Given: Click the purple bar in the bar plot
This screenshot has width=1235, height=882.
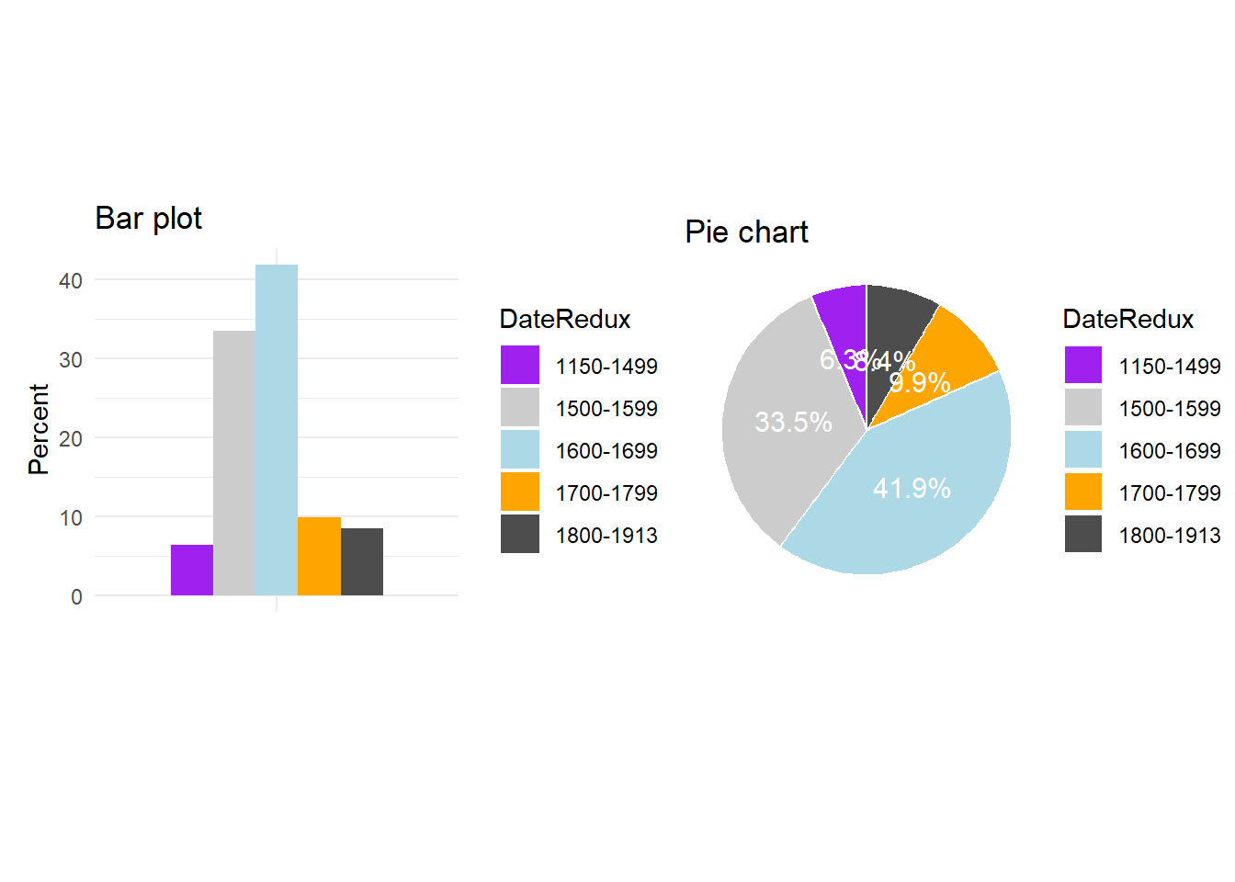Looking at the screenshot, I should click(x=192, y=571).
